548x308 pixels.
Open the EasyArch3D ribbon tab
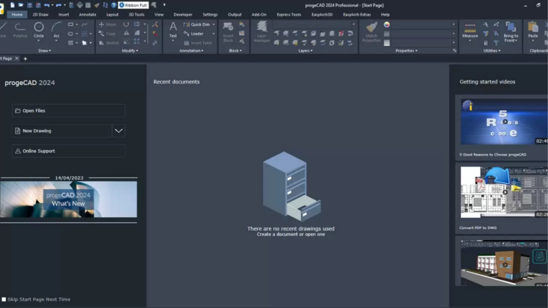322,15
